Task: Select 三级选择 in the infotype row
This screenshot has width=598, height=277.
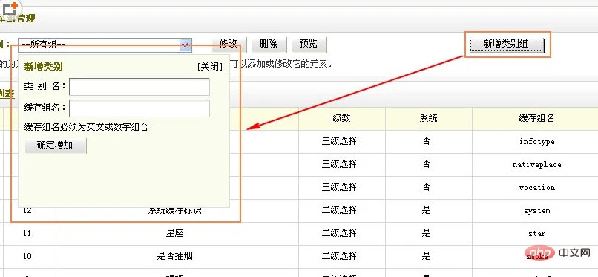Action: tap(339, 141)
